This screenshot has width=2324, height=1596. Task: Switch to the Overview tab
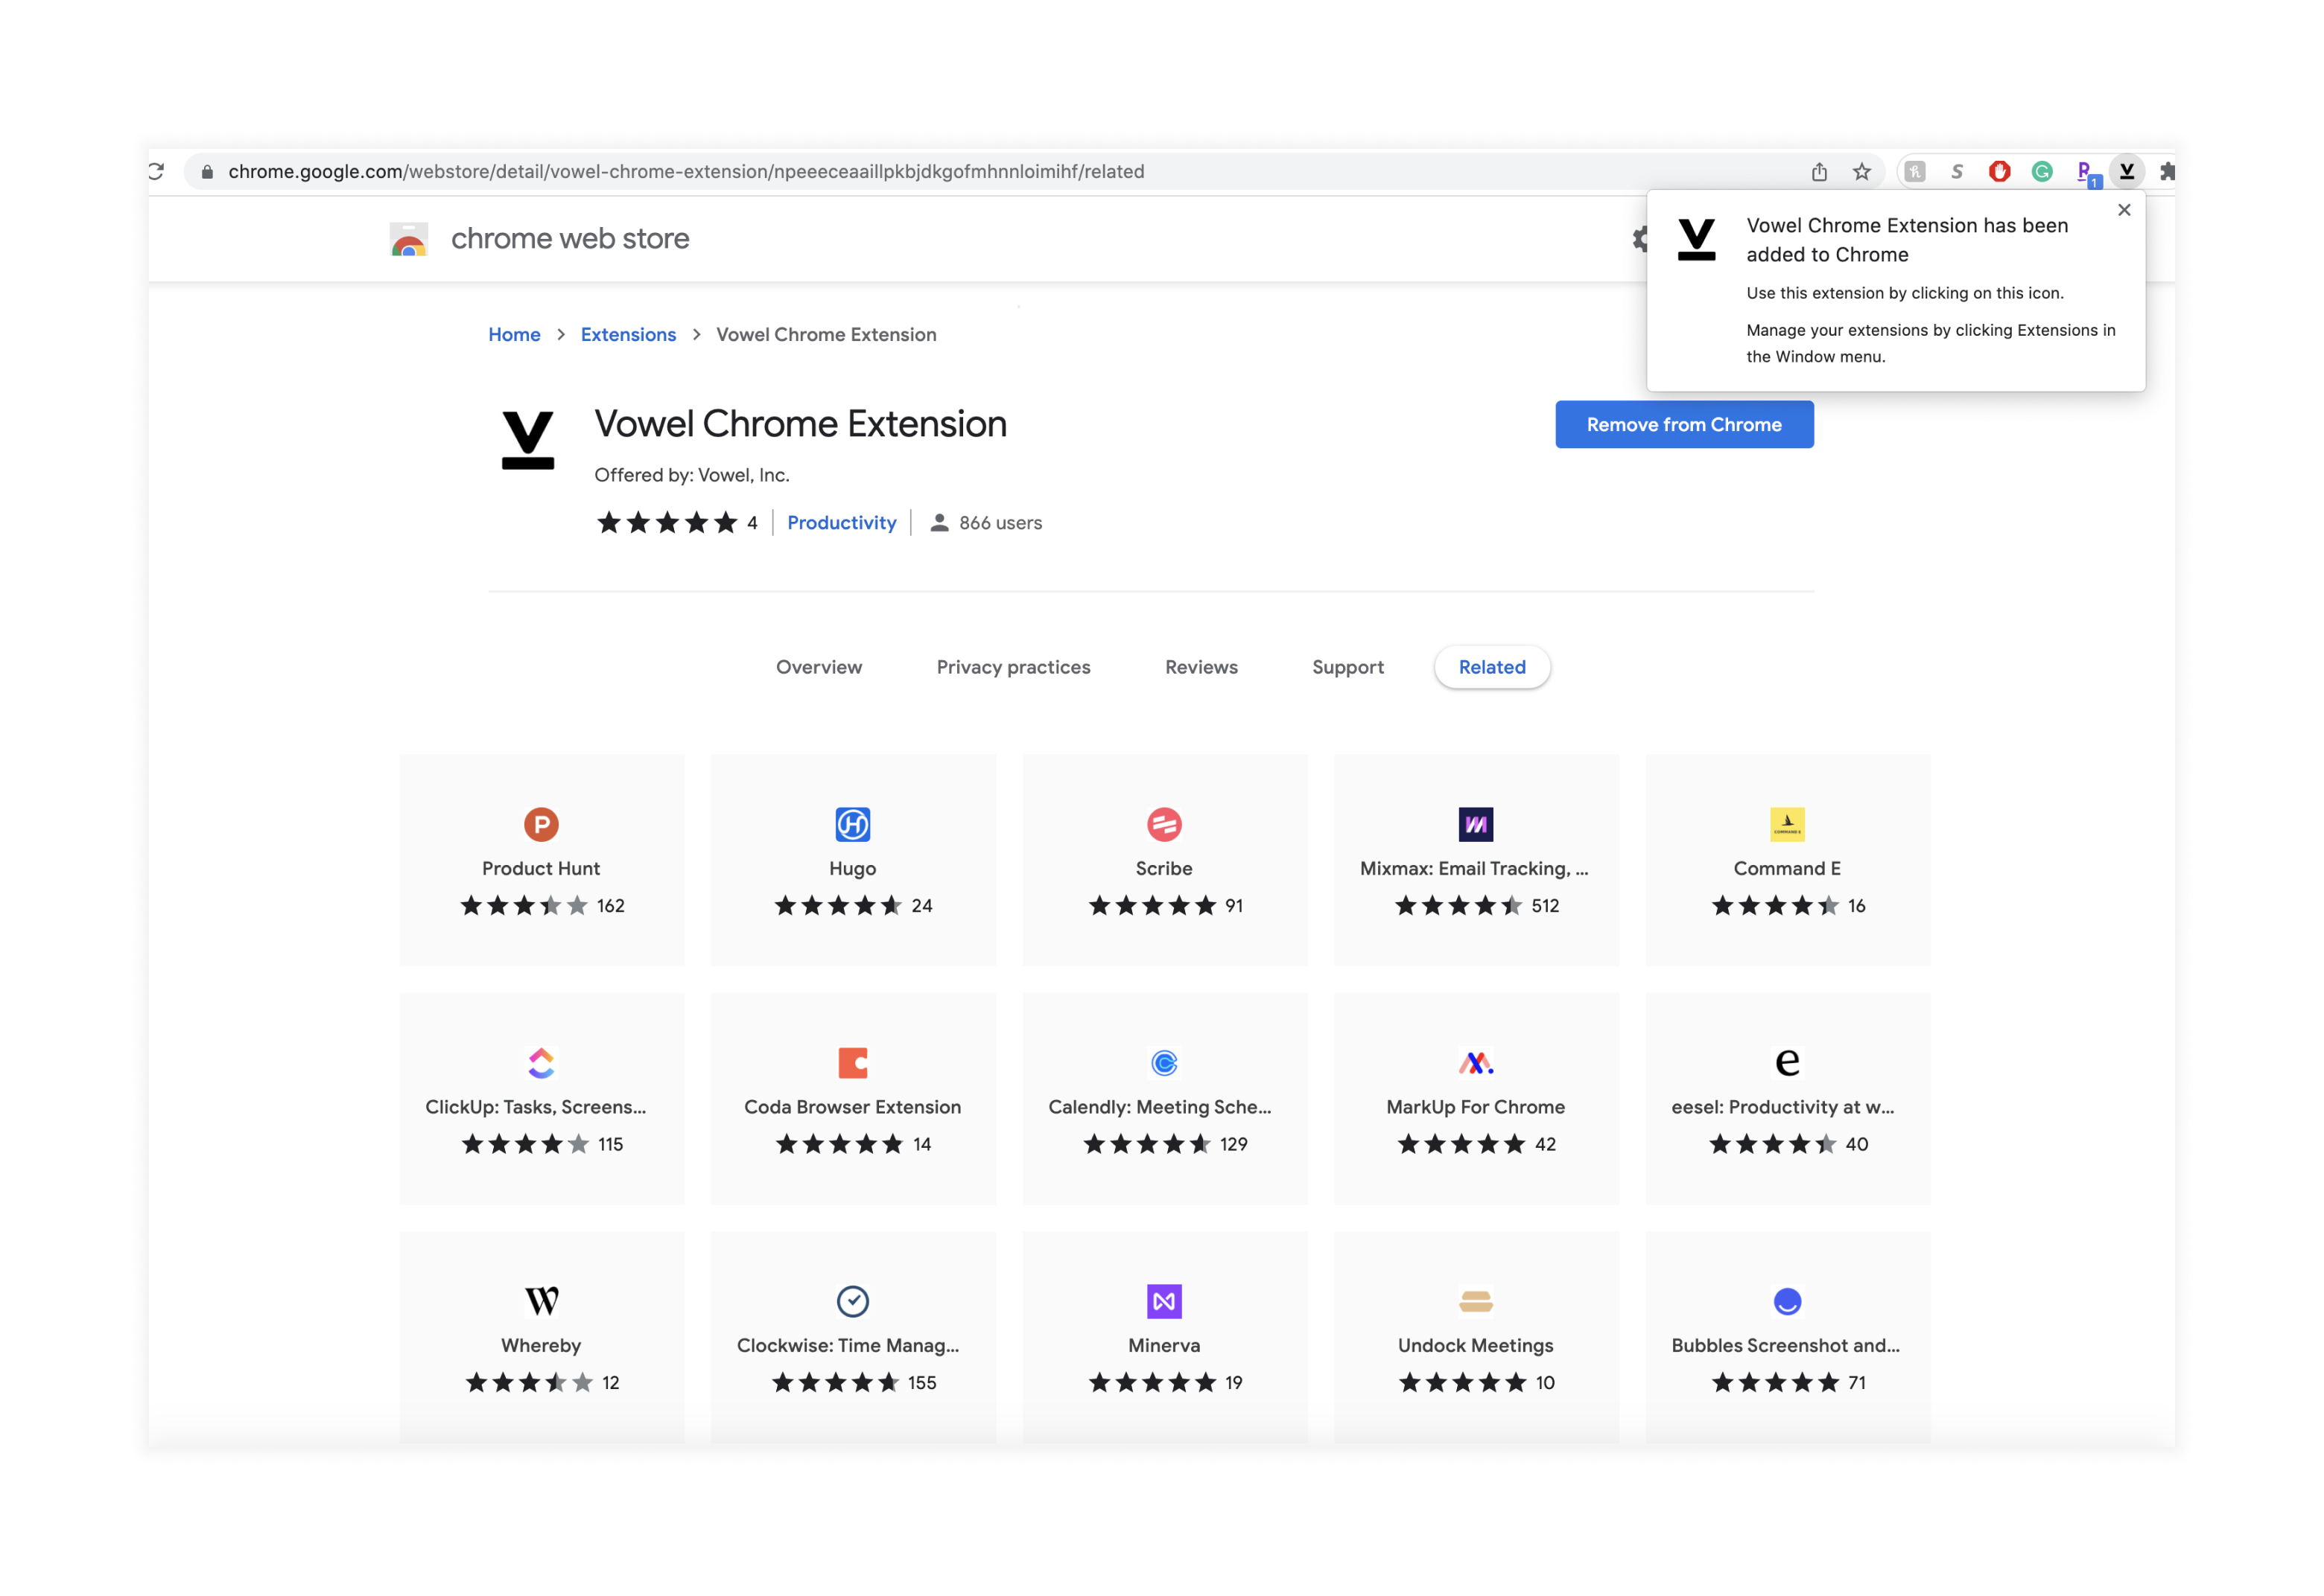pyautogui.click(x=819, y=667)
